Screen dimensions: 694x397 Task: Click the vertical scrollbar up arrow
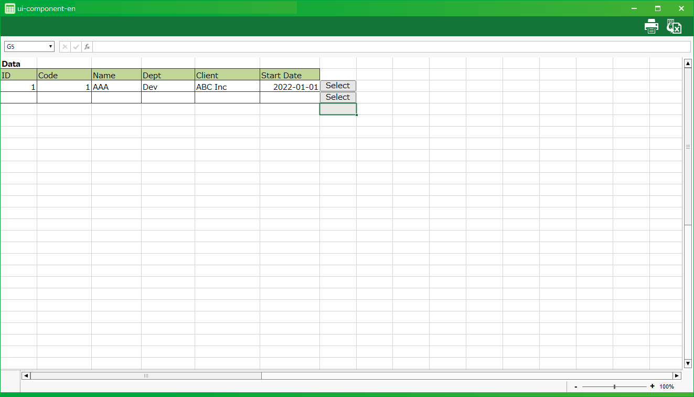click(688, 63)
